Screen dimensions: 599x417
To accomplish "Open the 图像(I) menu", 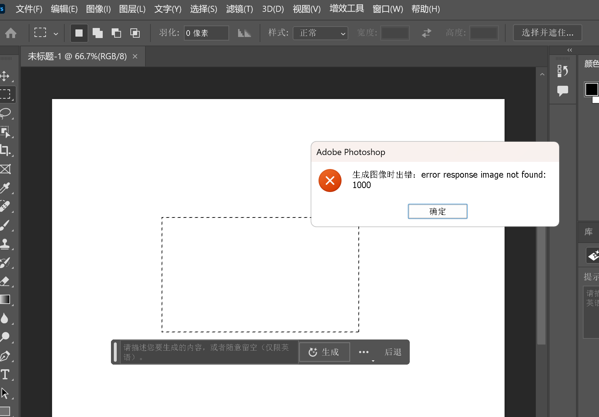I will point(98,9).
